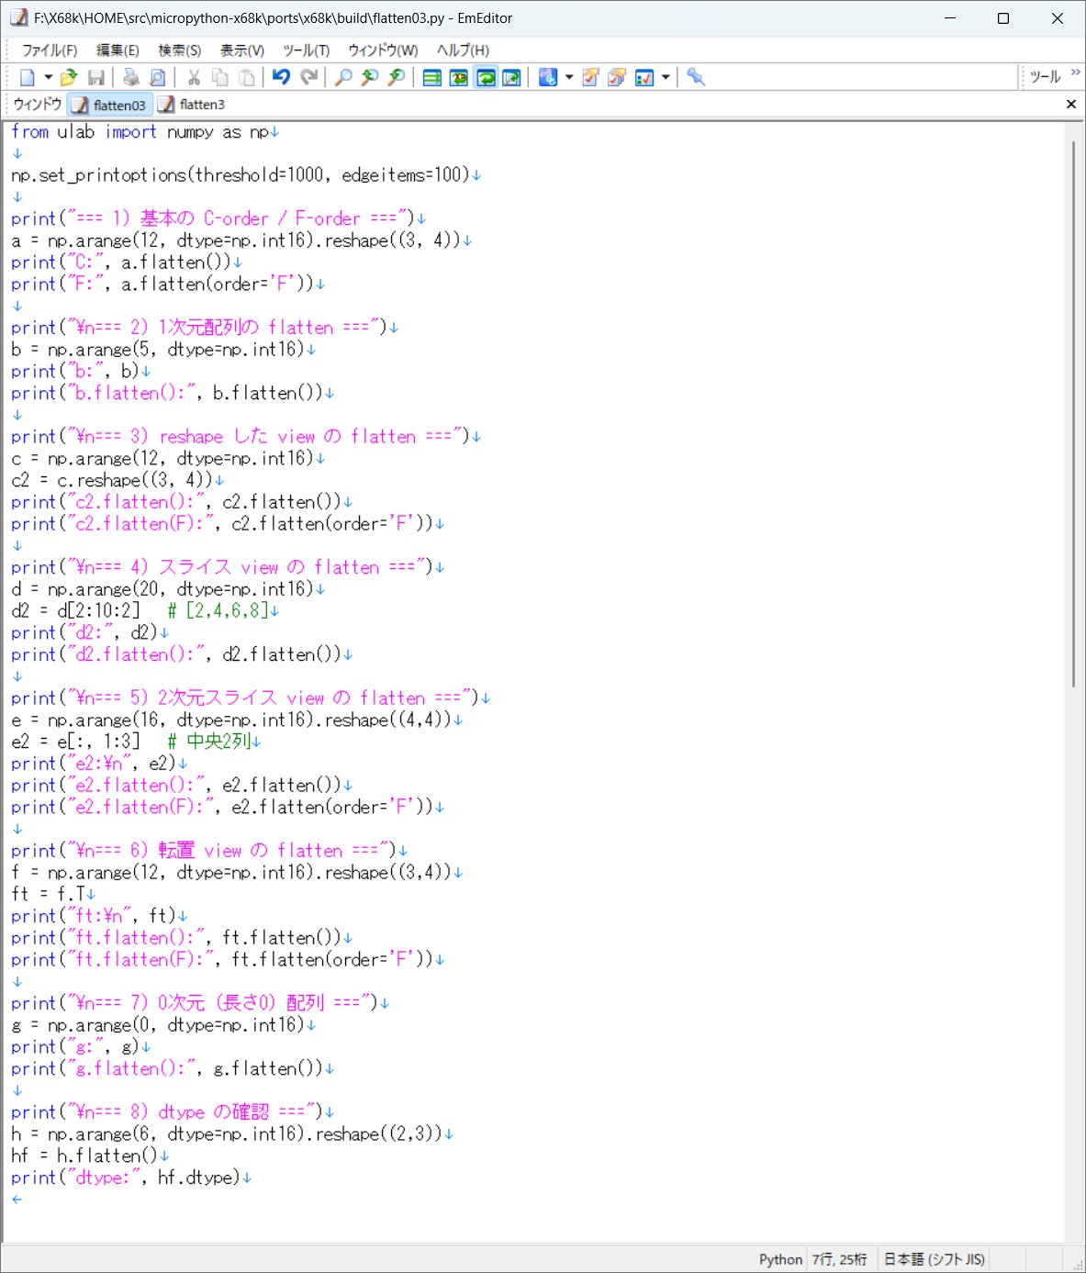Open the New file type dropdown arrow
Screen dimensions: 1086x1273
pyautogui.click(x=48, y=78)
